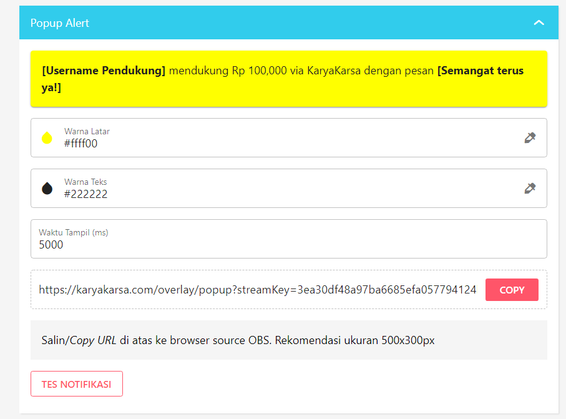Click the bold [Username Pendukung] placeholder text
The image size is (566, 419).
coord(104,71)
